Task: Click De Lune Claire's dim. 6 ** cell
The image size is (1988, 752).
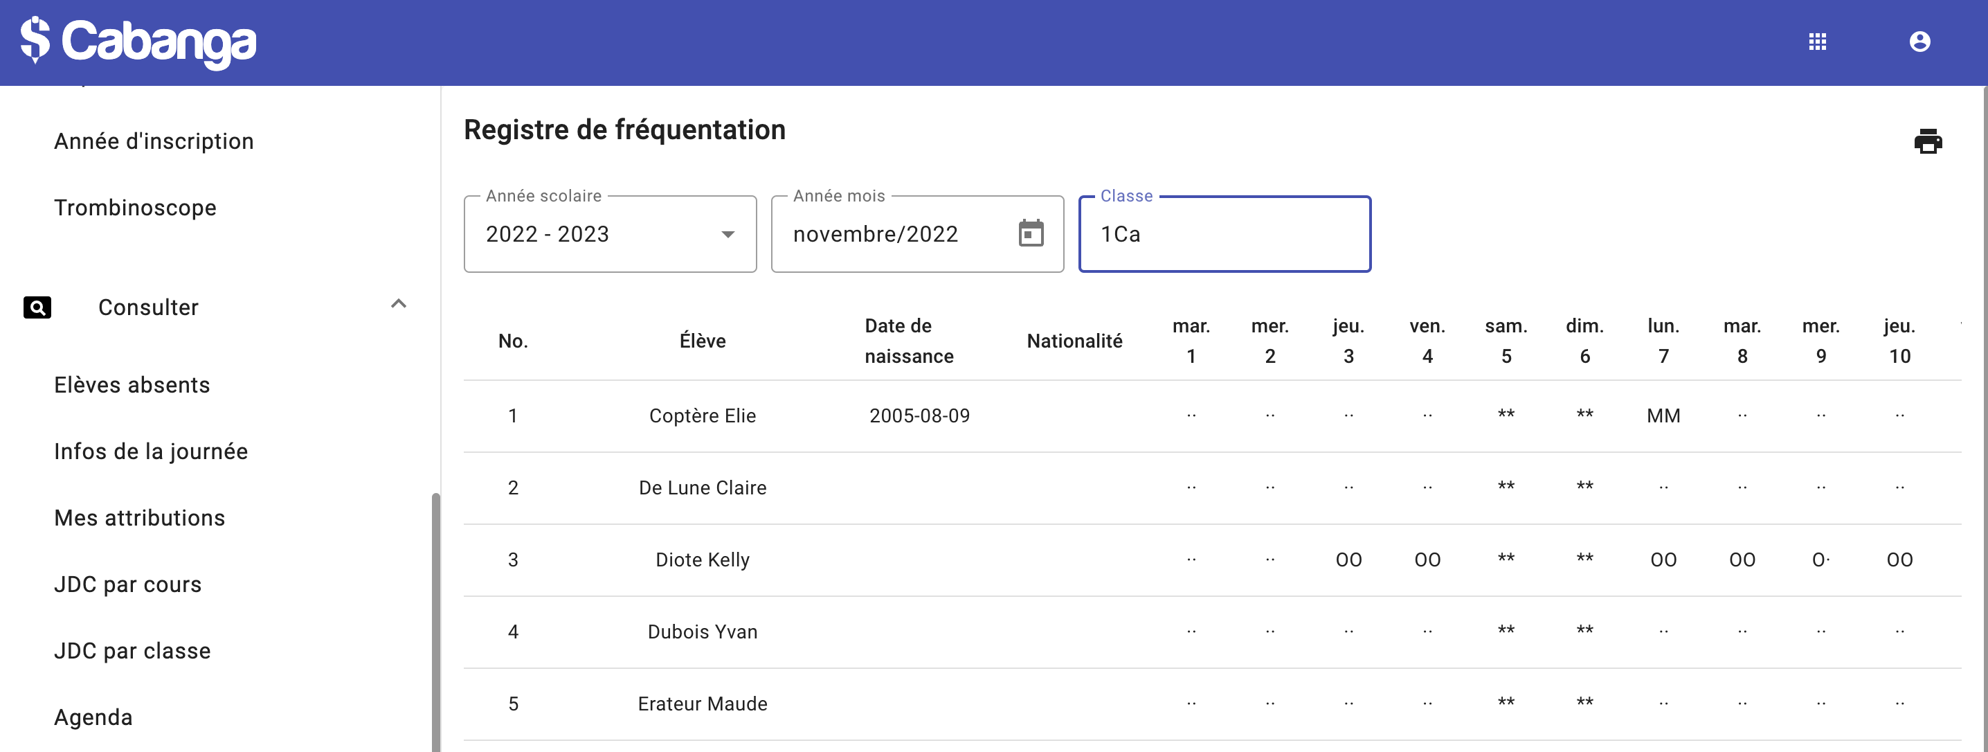Action: tap(1584, 485)
